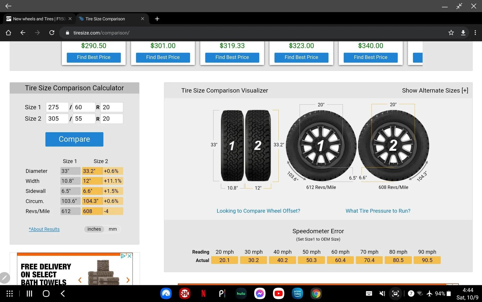Expand Show Alternate Sizes

(x=435, y=90)
